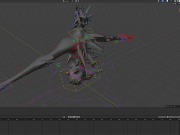Toggle the Show Overlays button
The height and width of the screenshot is (135, 180).
point(167,1)
